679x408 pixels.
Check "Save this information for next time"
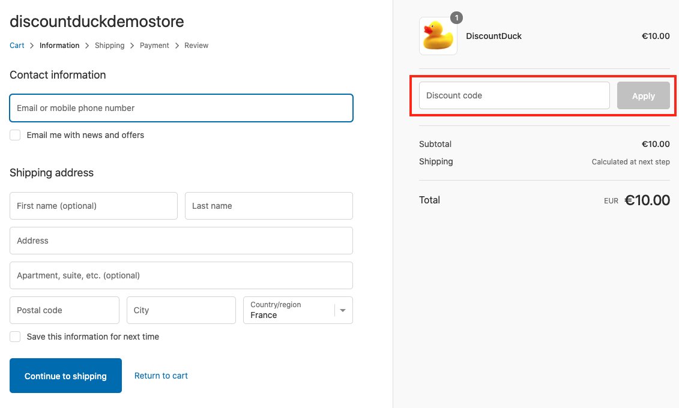[15, 337]
